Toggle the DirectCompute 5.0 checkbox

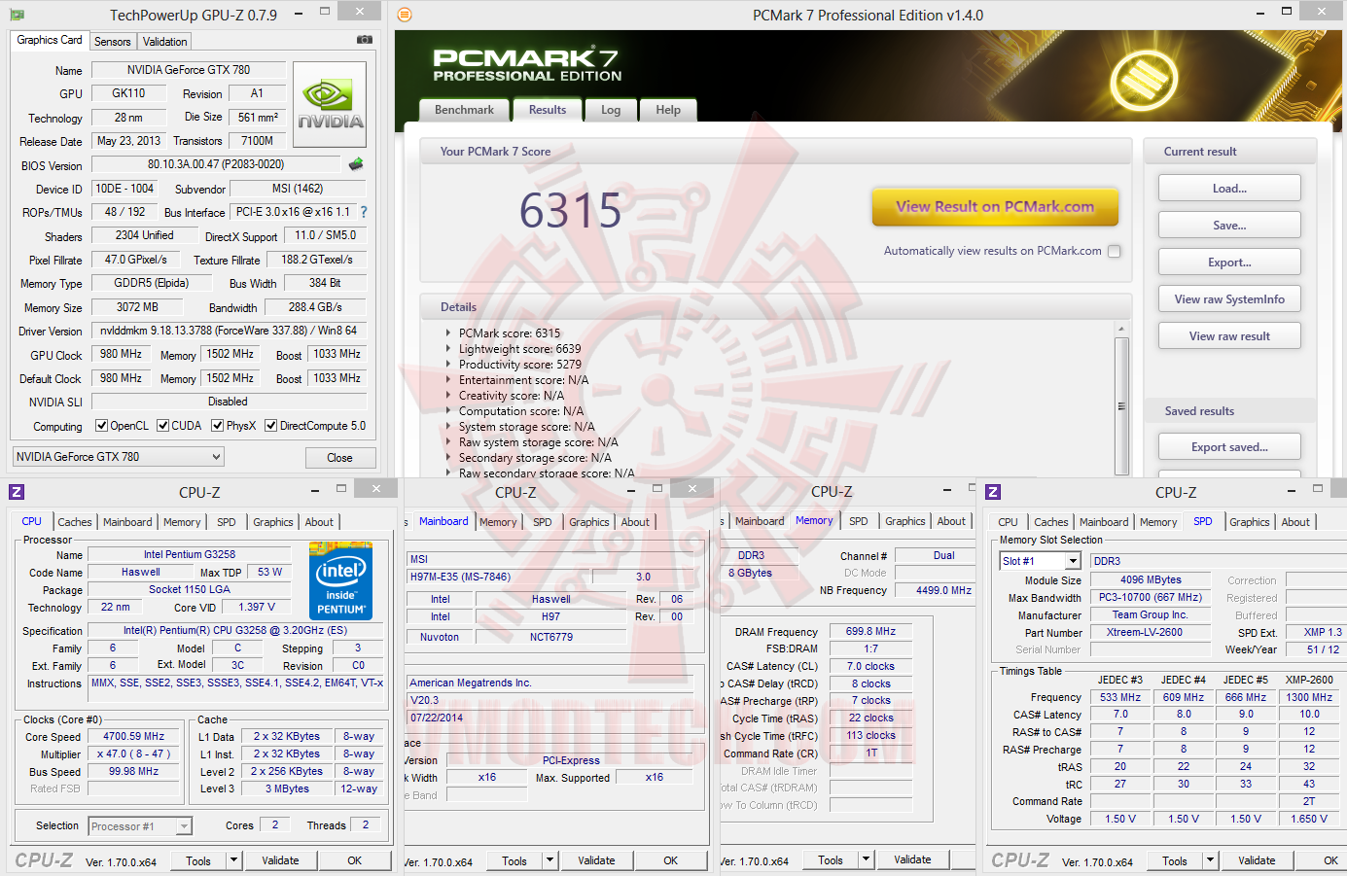271,426
